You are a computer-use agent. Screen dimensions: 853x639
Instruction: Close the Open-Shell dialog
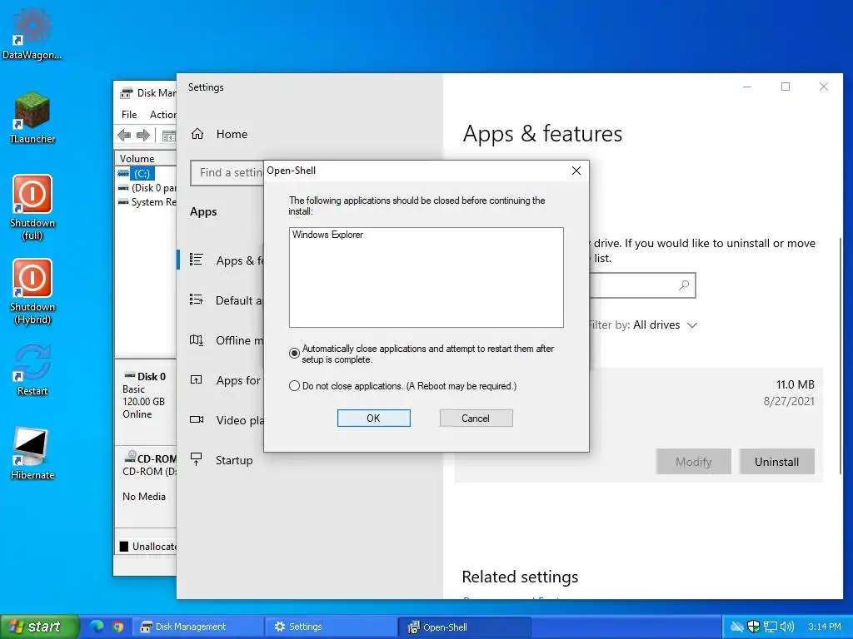[x=576, y=171]
